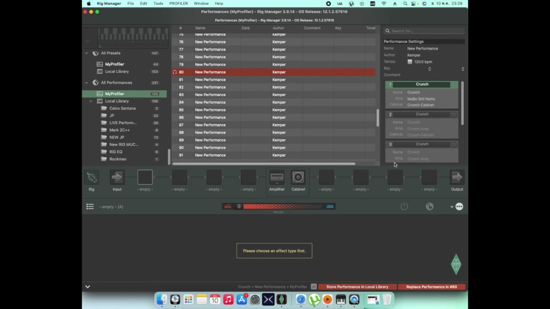Open the Key stepper dropdown
Viewport: 550px width, 309px height.
pos(429,69)
